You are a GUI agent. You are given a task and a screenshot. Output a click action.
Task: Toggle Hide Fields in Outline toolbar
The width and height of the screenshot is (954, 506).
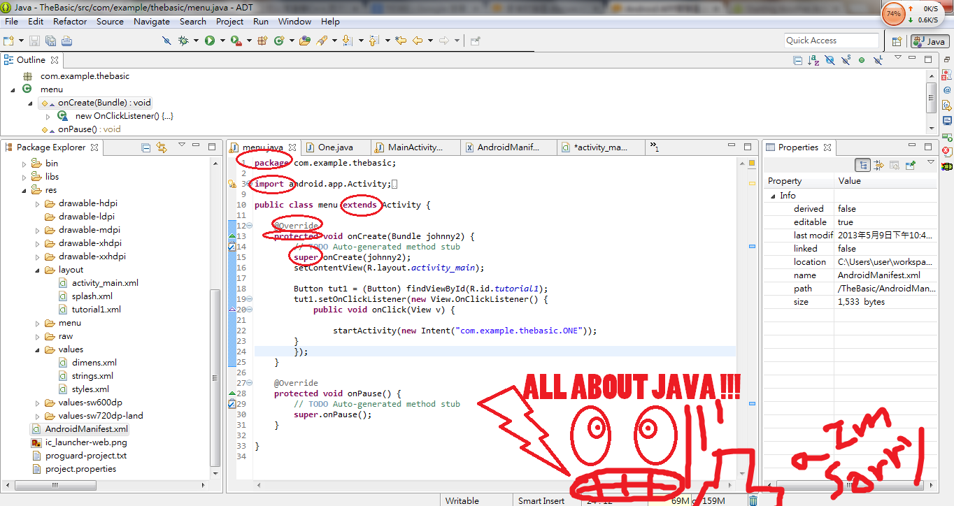(x=830, y=60)
